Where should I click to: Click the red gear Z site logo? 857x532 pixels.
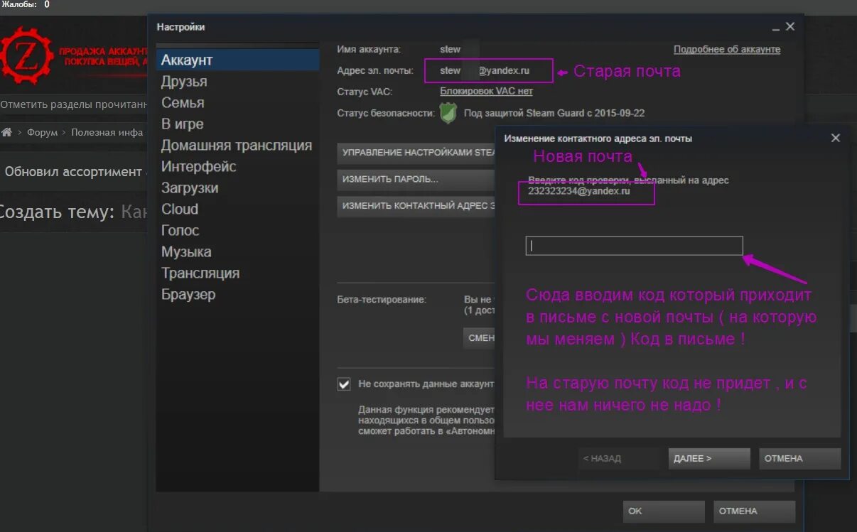click(x=26, y=55)
